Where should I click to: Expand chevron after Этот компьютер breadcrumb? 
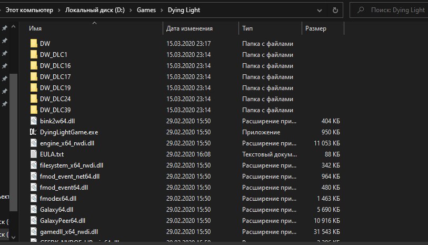pos(59,11)
